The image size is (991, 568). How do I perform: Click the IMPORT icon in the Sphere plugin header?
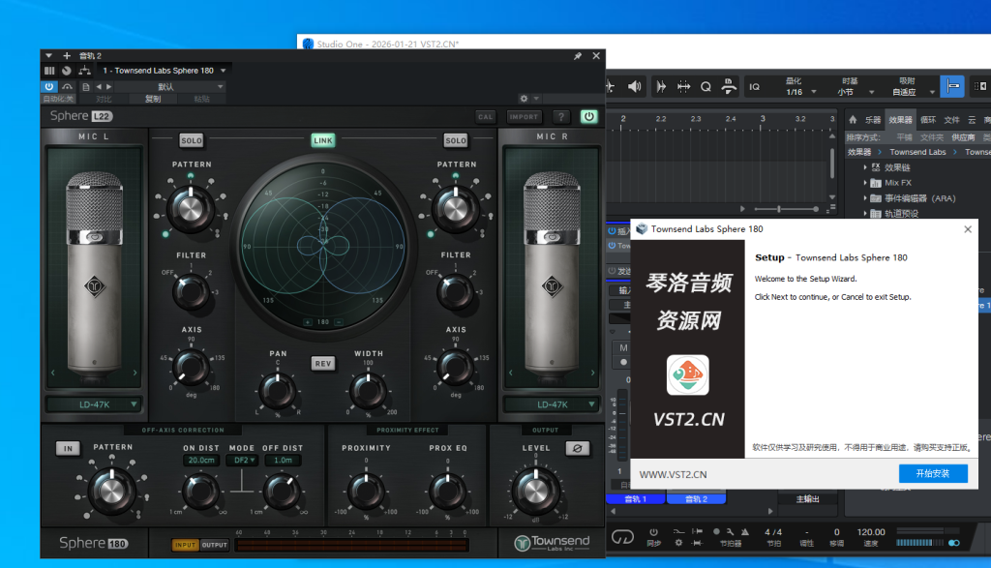tap(523, 116)
